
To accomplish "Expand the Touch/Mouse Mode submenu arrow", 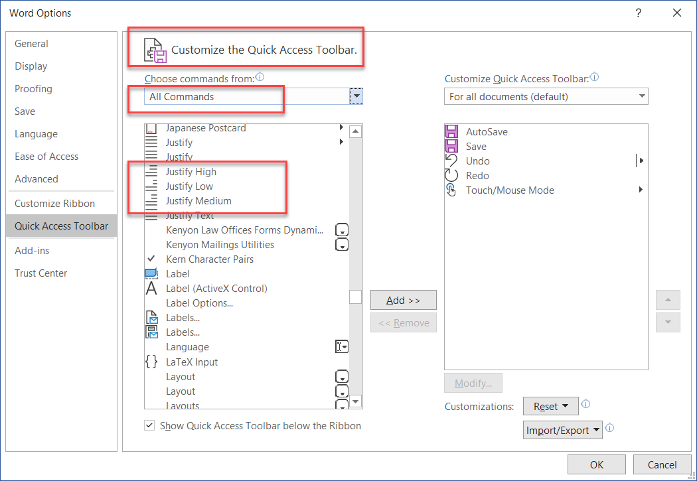I will tap(641, 190).
